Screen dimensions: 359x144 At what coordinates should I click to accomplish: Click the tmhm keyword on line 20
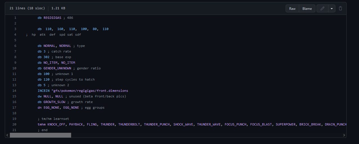(42, 124)
